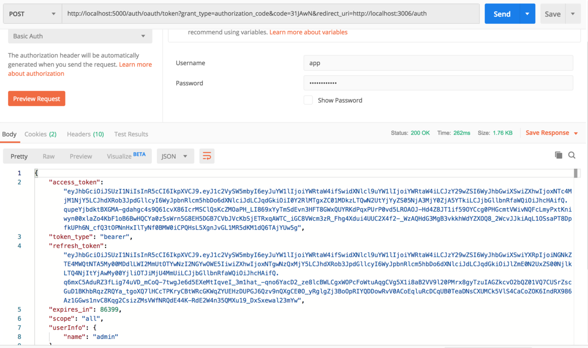Image resolution: width=588 pixels, height=348 pixels.
Task: Open the Cookies (2) tab
Action: pyautogui.click(x=40, y=134)
